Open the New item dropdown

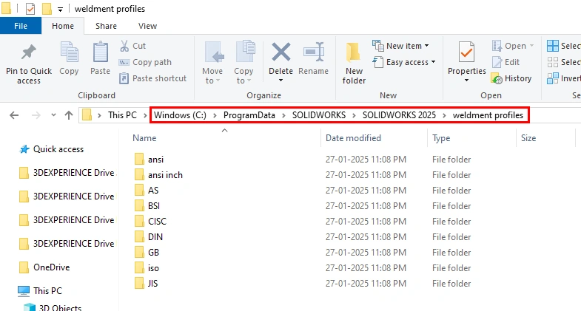(401, 46)
